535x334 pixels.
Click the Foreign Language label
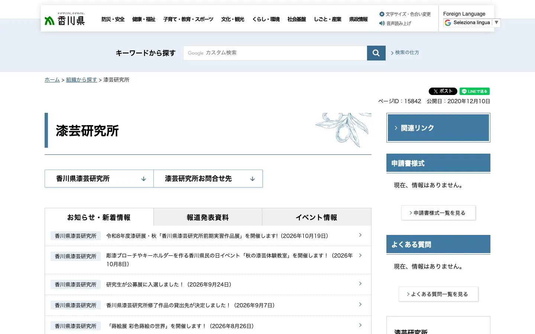(464, 14)
